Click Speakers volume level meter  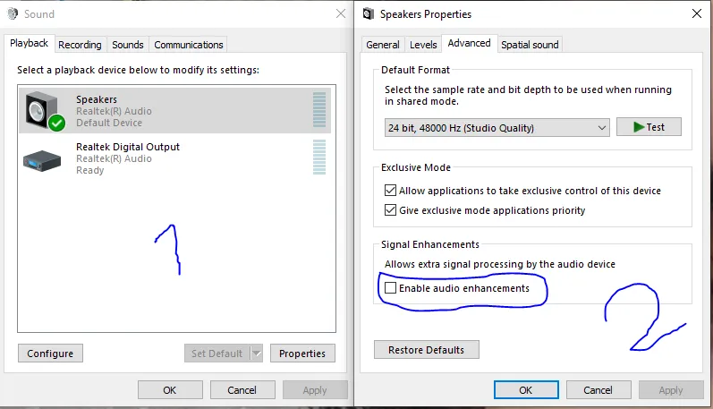319,110
